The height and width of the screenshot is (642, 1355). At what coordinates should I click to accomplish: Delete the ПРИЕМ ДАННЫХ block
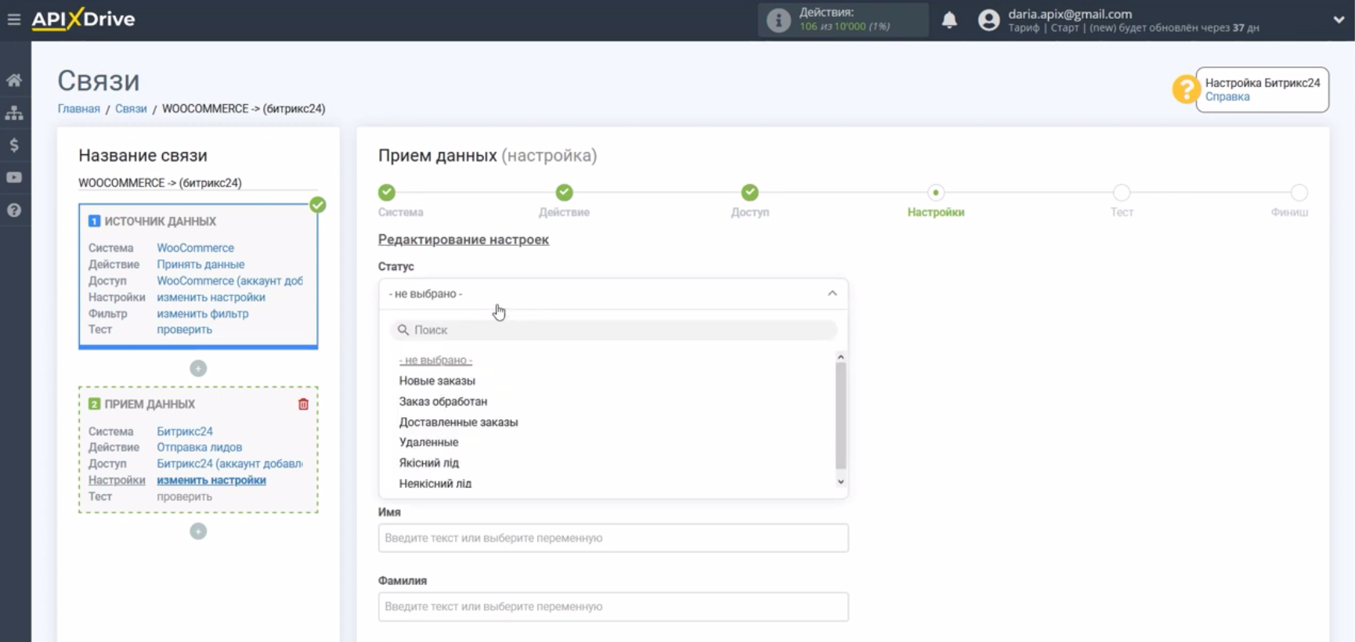coord(303,404)
